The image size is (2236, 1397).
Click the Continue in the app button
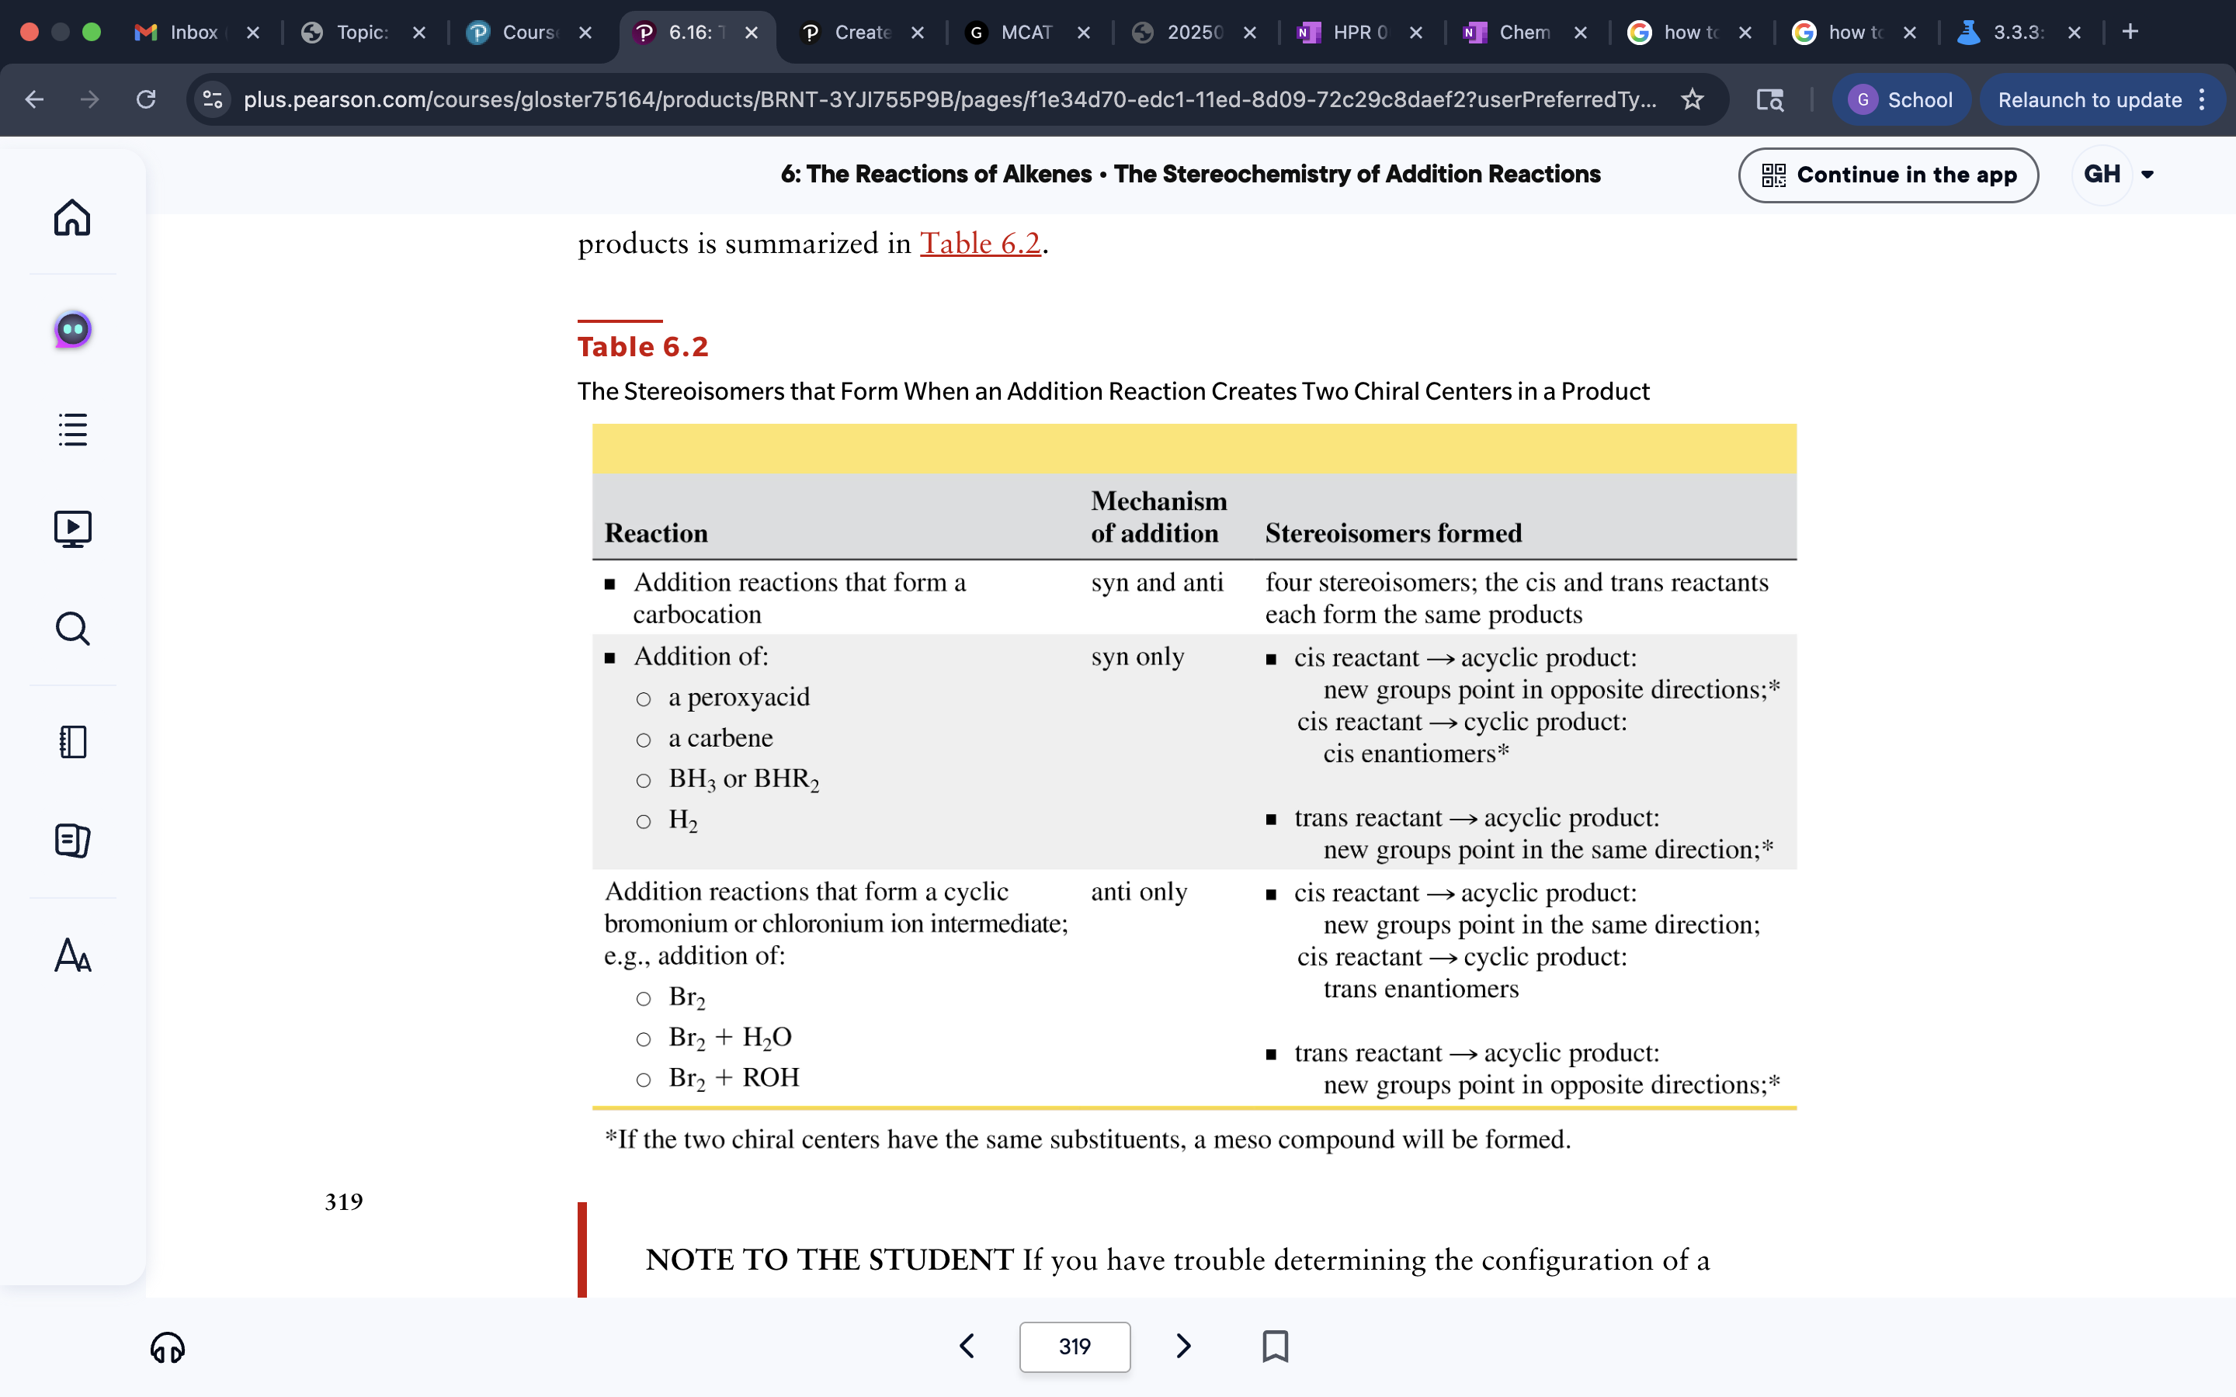[1889, 175]
